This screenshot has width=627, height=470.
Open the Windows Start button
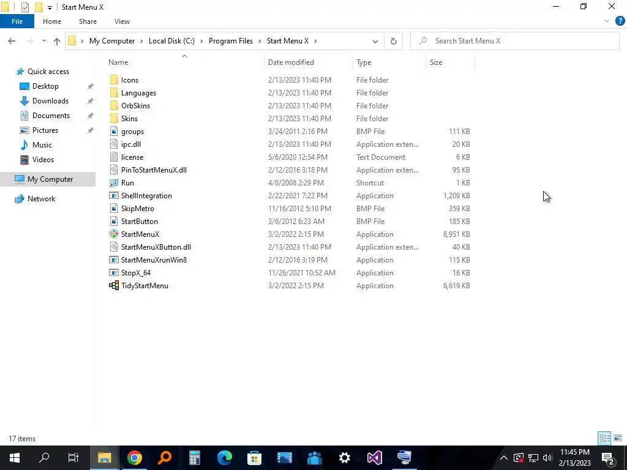(15, 458)
